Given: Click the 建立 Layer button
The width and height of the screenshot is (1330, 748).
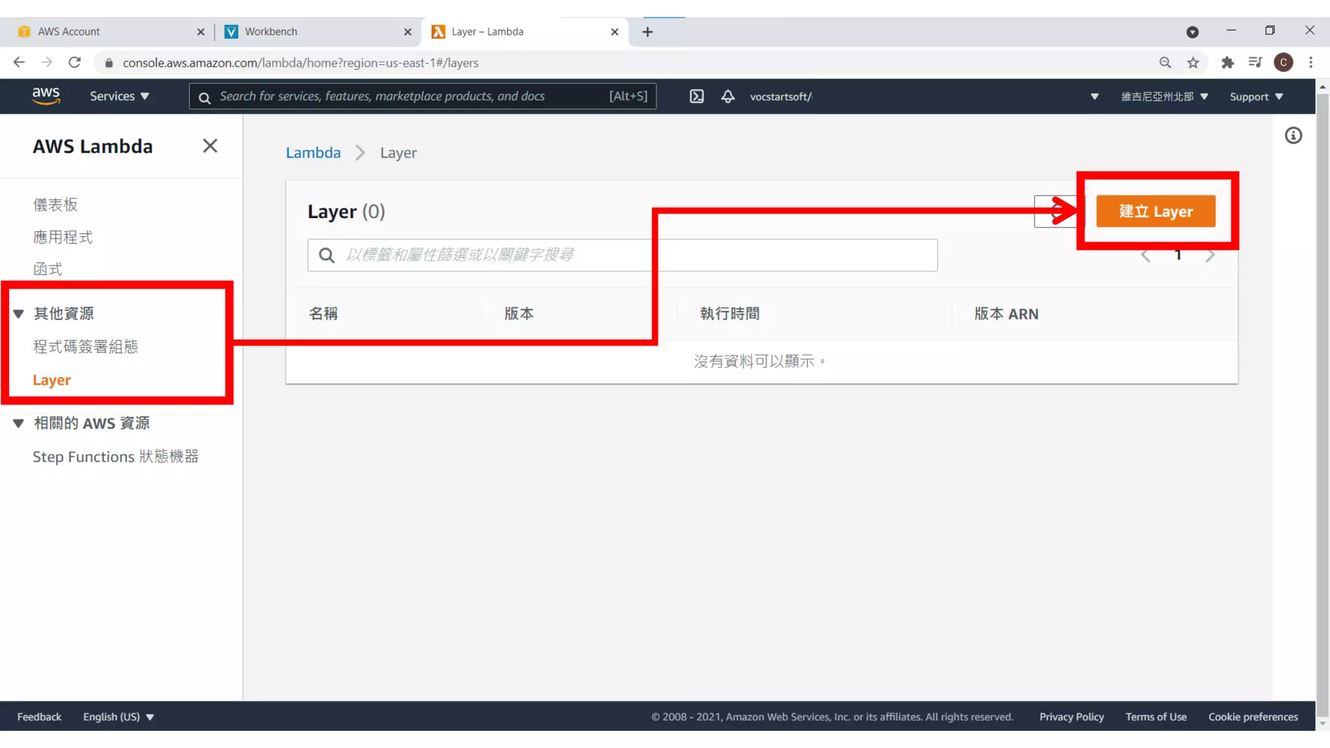Looking at the screenshot, I should [x=1155, y=212].
